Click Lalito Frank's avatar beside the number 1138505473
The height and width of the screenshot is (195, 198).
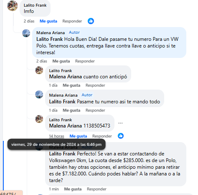(x=39, y=119)
